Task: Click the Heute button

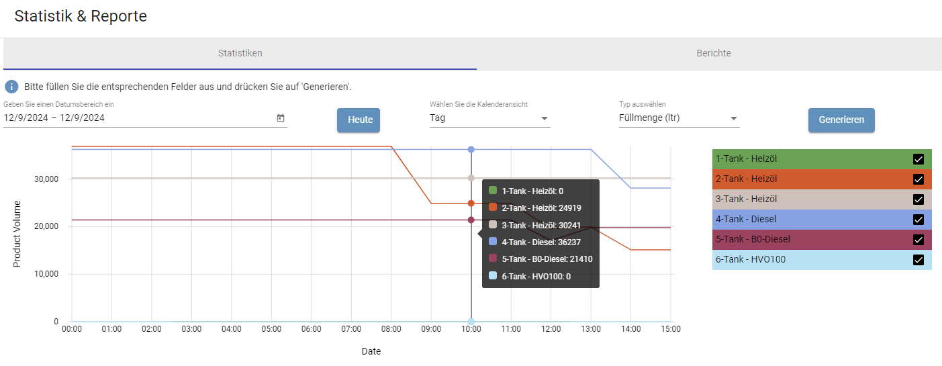Action: click(x=359, y=120)
